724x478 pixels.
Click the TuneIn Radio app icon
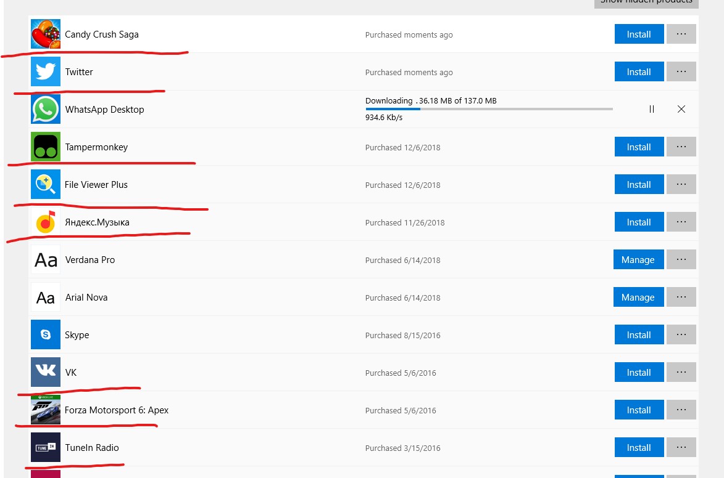46,447
